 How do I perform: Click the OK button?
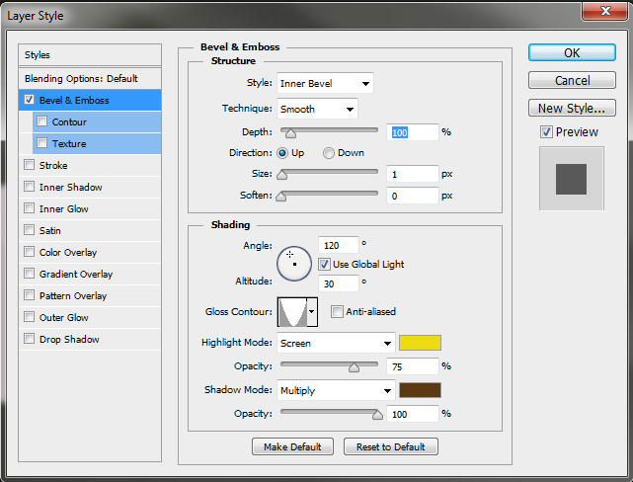pyautogui.click(x=572, y=53)
